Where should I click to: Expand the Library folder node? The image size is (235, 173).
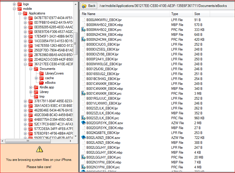[31, 92]
